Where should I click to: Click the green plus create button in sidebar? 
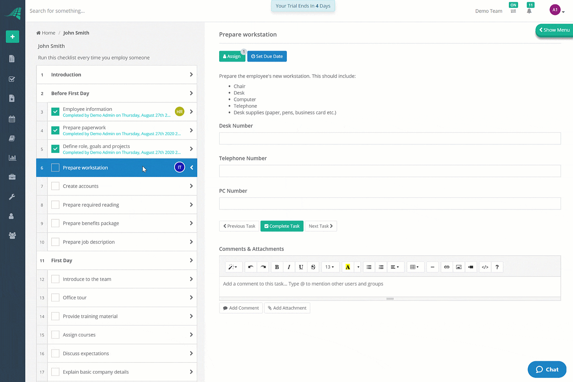[12, 37]
